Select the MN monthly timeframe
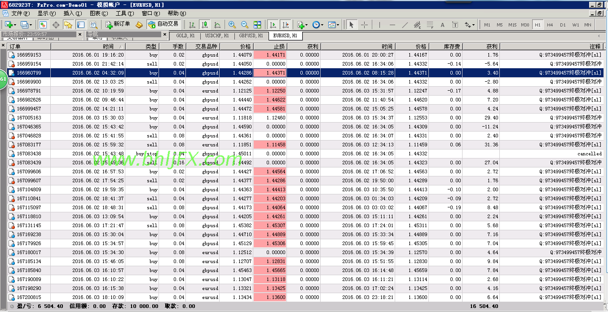 (588, 25)
